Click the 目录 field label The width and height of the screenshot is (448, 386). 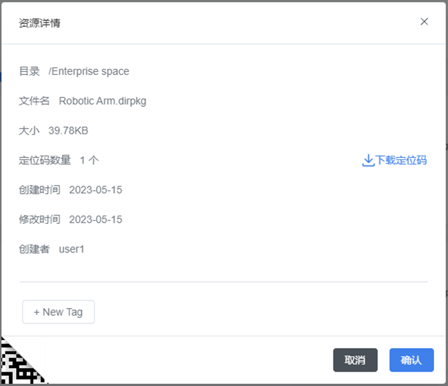tap(29, 71)
